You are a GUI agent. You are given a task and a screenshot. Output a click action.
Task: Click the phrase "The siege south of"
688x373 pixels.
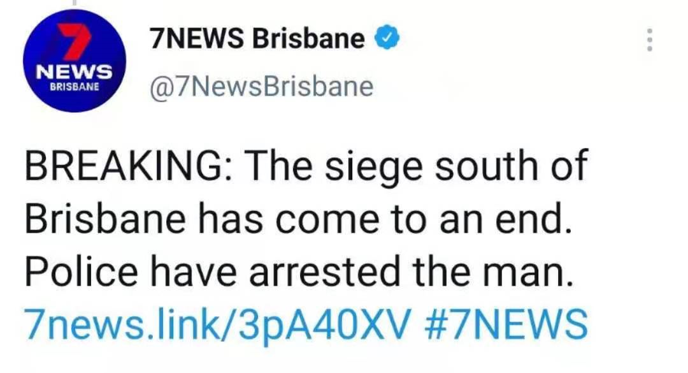(x=416, y=166)
